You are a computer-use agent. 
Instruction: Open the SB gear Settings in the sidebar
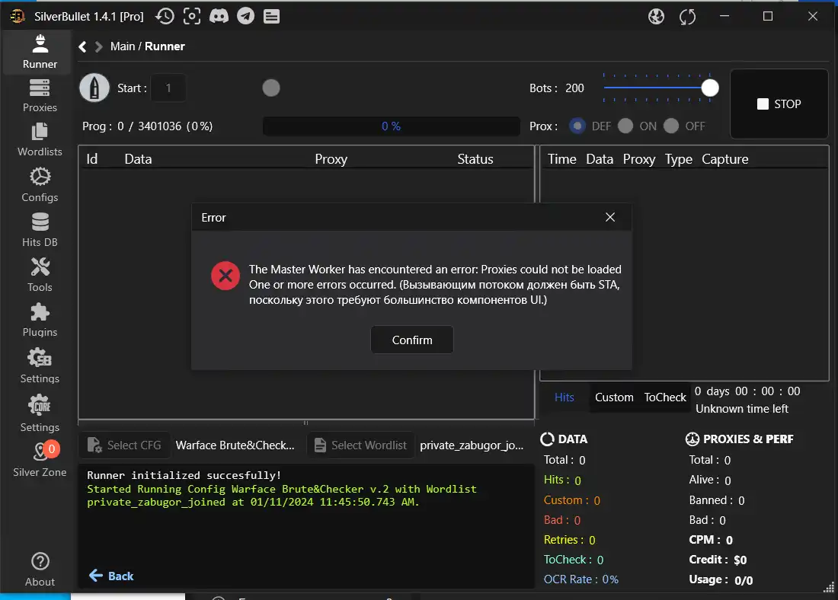click(x=40, y=366)
